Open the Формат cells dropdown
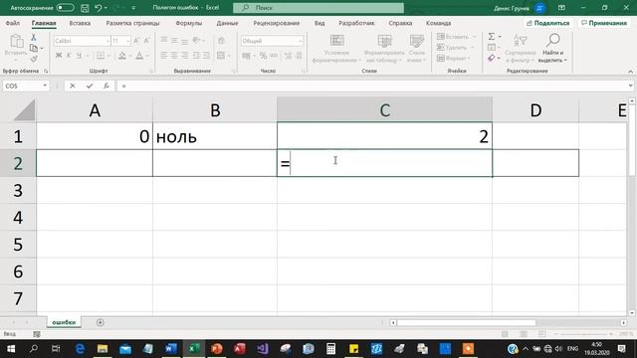Image resolution: width=637 pixels, height=358 pixels. [455, 58]
